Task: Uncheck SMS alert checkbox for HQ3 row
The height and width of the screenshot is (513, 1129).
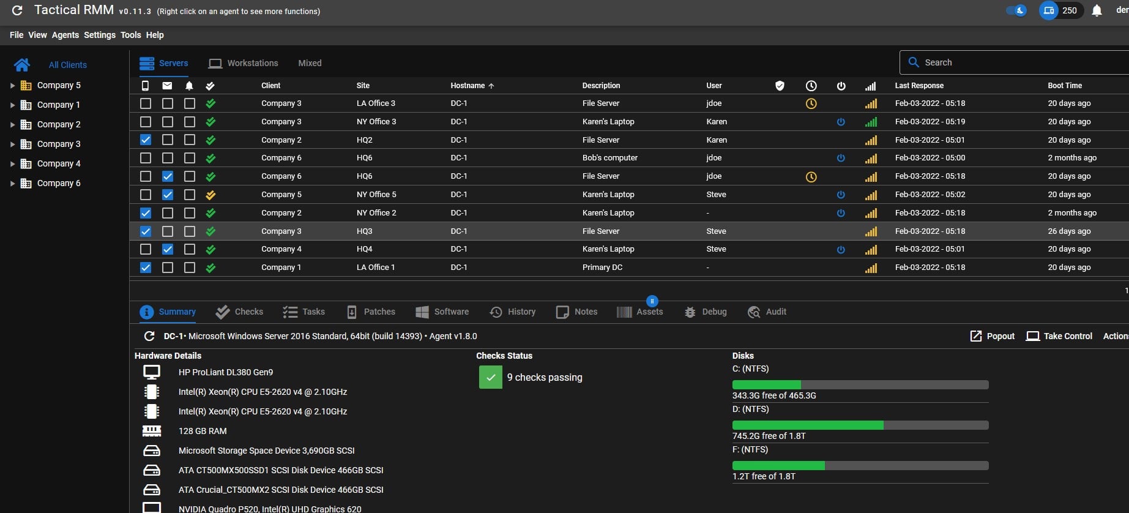Action: (x=145, y=231)
